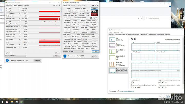Viewport: 185px width, 104px height.
Task: Open GPU Temperature sensor dropdown
Action: click(x=19, y=13)
